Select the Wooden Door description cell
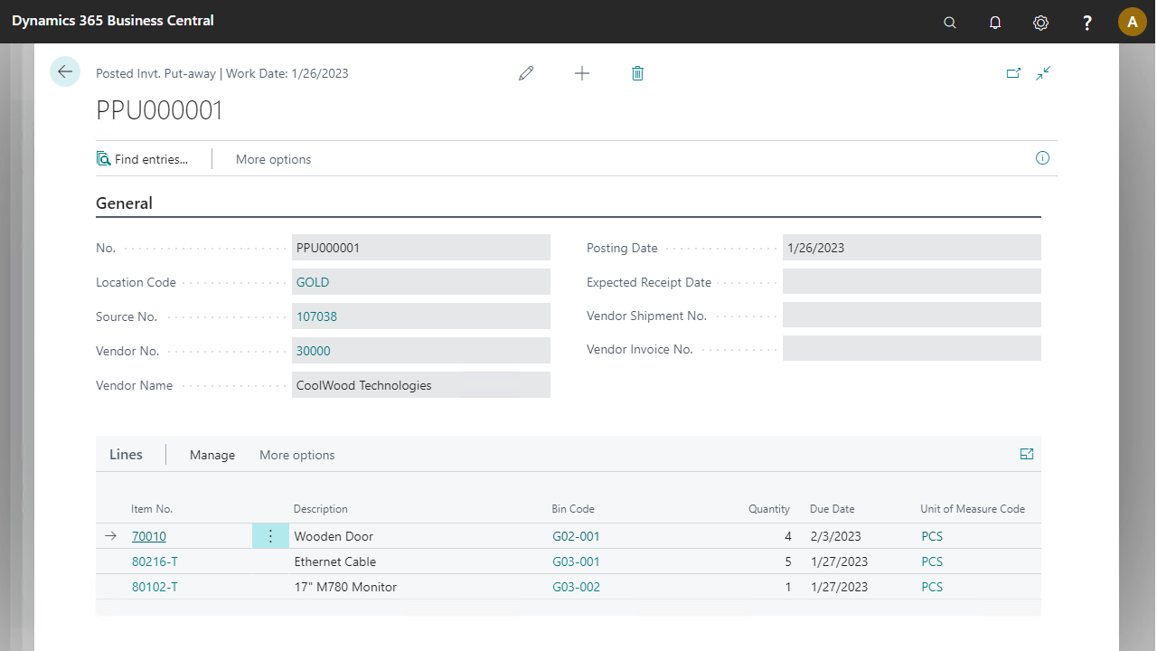Screen dimensions: 1157x651 pos(334,536)
